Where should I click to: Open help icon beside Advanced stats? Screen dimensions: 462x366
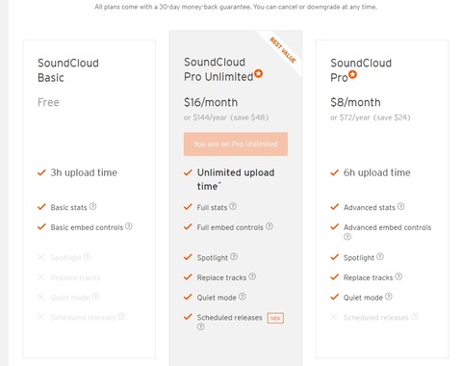point(400,206)
